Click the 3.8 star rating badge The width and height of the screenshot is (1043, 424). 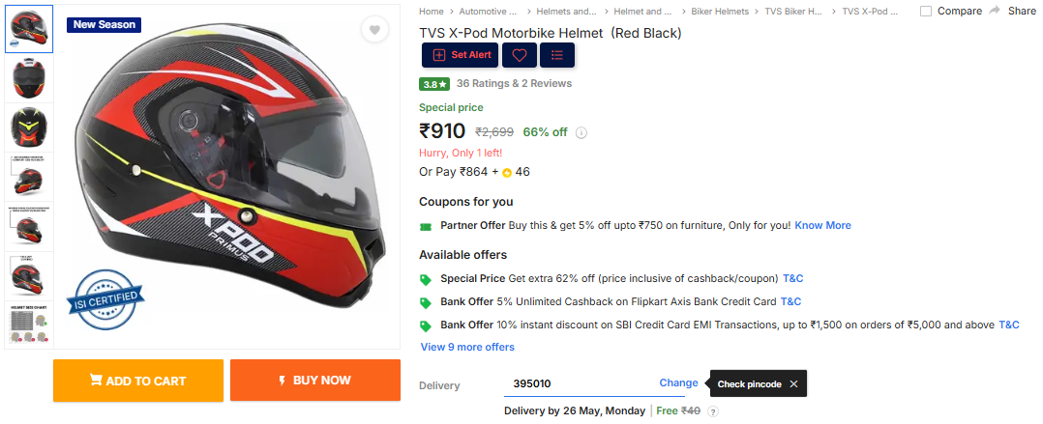coord(433,84)
